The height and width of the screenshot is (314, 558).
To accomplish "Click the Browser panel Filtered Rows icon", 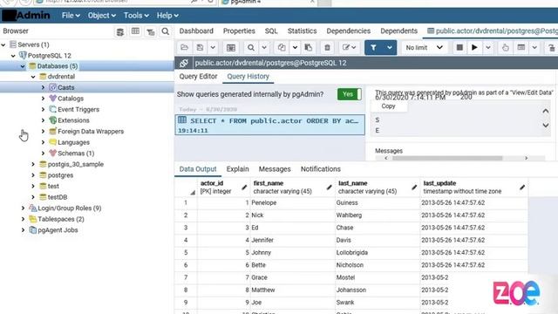I will [x=151, y=31].
